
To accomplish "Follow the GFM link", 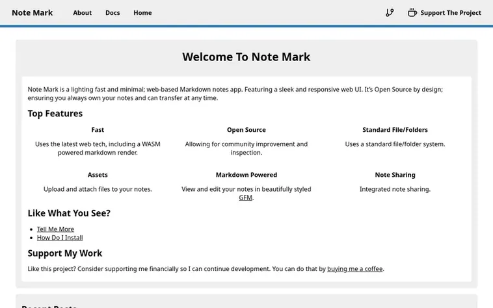I will point(246,198).
